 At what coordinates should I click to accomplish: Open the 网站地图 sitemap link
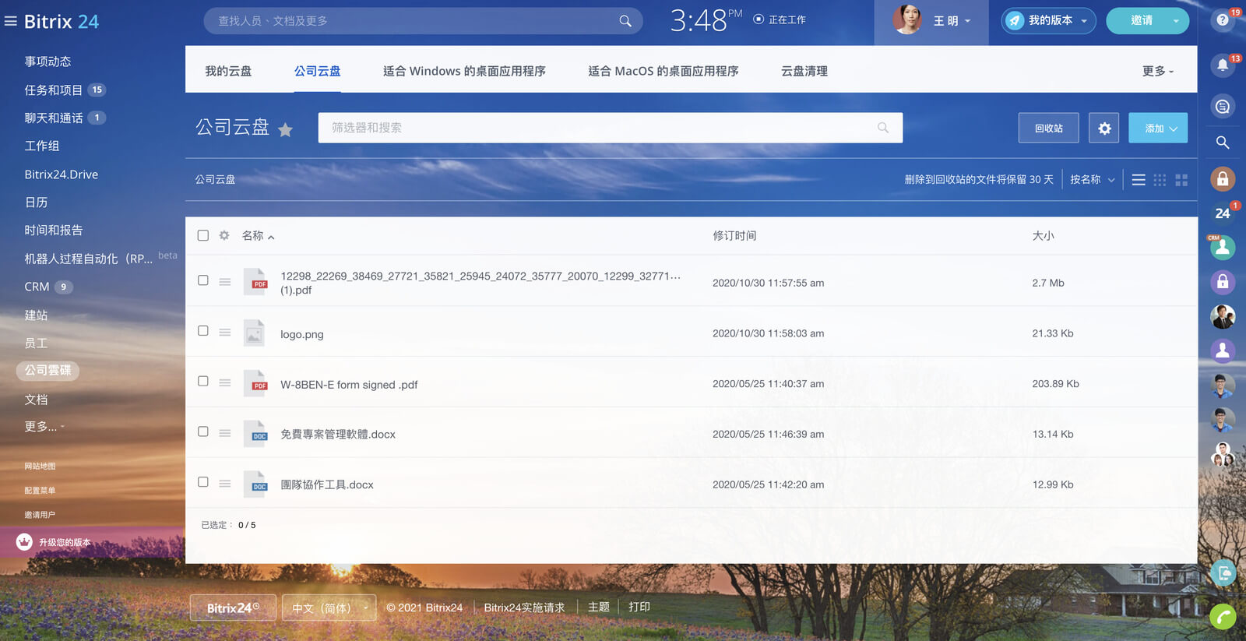point(40,466)
